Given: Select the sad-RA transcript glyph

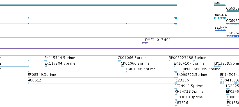Looking at the screenshot, I should [x=220, y=18].
